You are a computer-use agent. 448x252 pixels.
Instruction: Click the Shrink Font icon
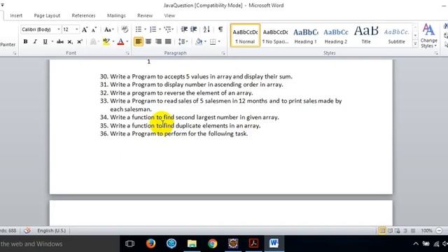[94, 29]
